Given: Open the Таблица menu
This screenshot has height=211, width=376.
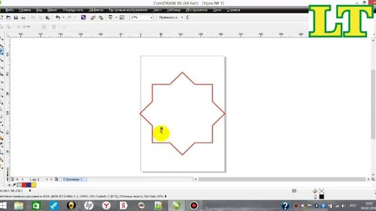Looking at the screenshot, I should point(174,10).
